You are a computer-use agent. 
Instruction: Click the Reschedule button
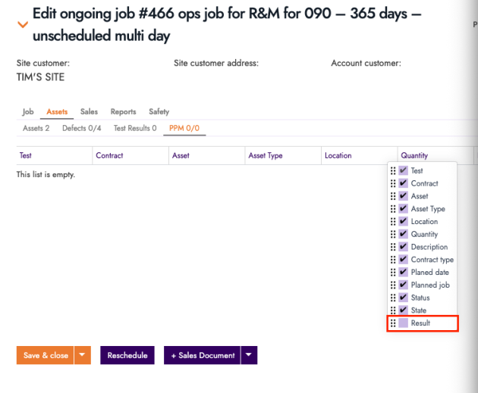[127, 355]
